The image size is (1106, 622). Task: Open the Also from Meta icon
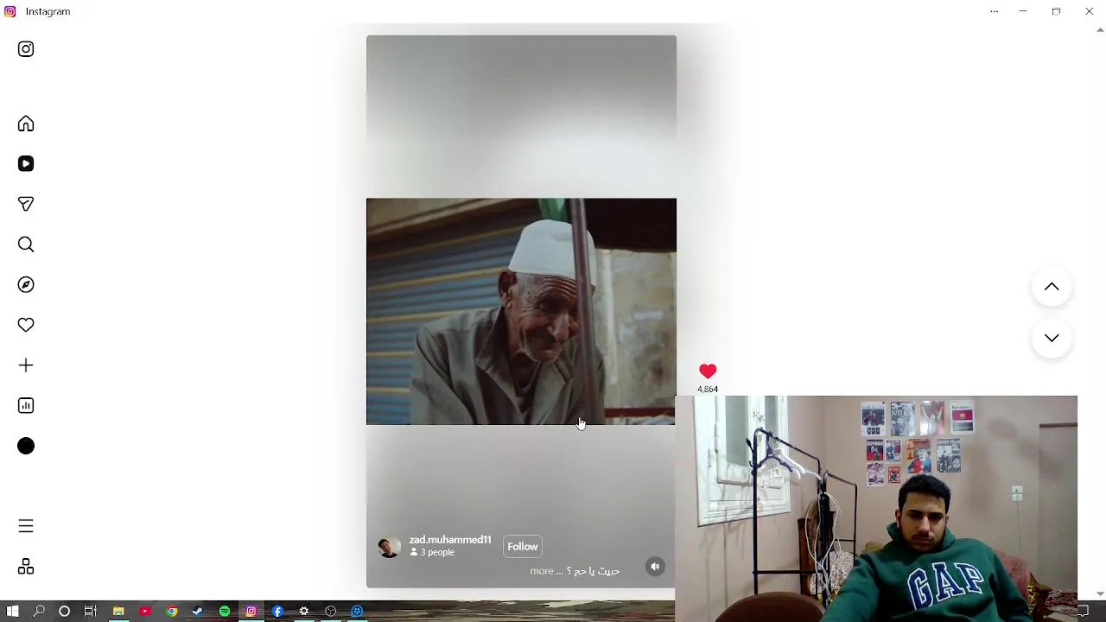pyautogui.click(x=26, y=567)
